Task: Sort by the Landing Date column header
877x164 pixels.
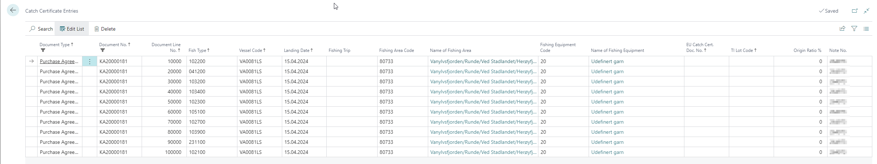Action: tap(297, 50)
